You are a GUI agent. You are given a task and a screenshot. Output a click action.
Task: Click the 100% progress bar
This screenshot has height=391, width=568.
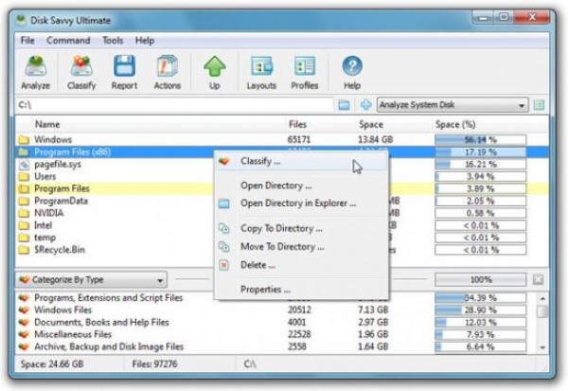coord(480,279)
